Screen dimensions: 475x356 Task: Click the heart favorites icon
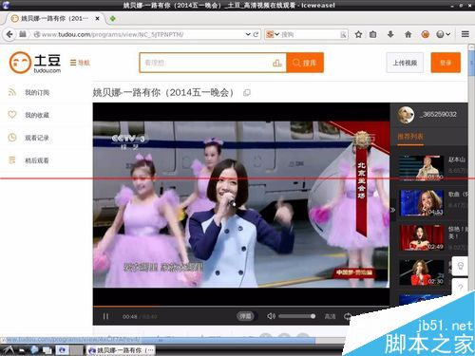click(12, 115)
